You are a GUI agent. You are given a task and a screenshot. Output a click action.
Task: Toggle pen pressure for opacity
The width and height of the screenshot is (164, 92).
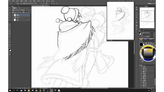[44, 3]
